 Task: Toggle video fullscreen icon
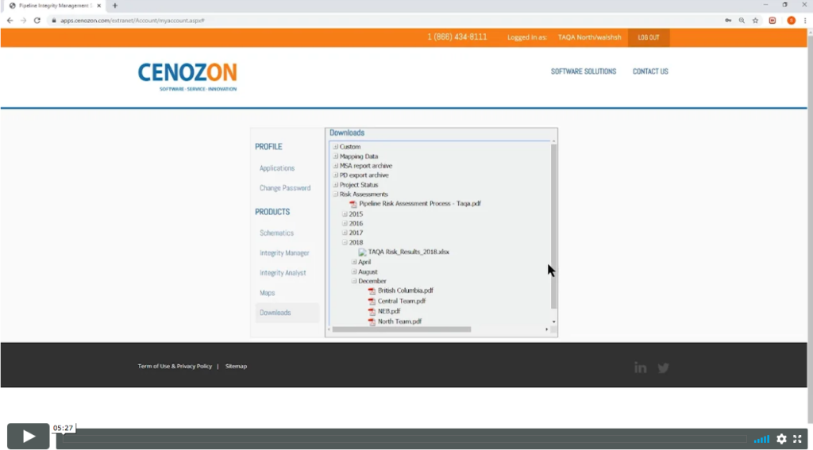[797, 439]
